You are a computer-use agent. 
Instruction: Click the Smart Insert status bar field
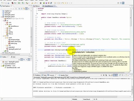tap(87, 99)
